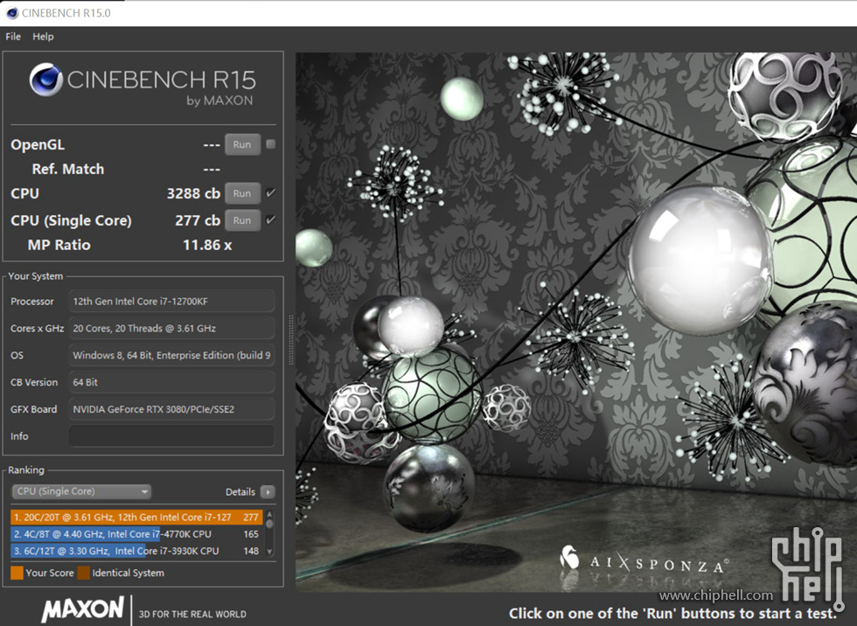Viewport: 857px width, 626px height.
Task: Click the CPU score 3288 cb
Action: 193,193
